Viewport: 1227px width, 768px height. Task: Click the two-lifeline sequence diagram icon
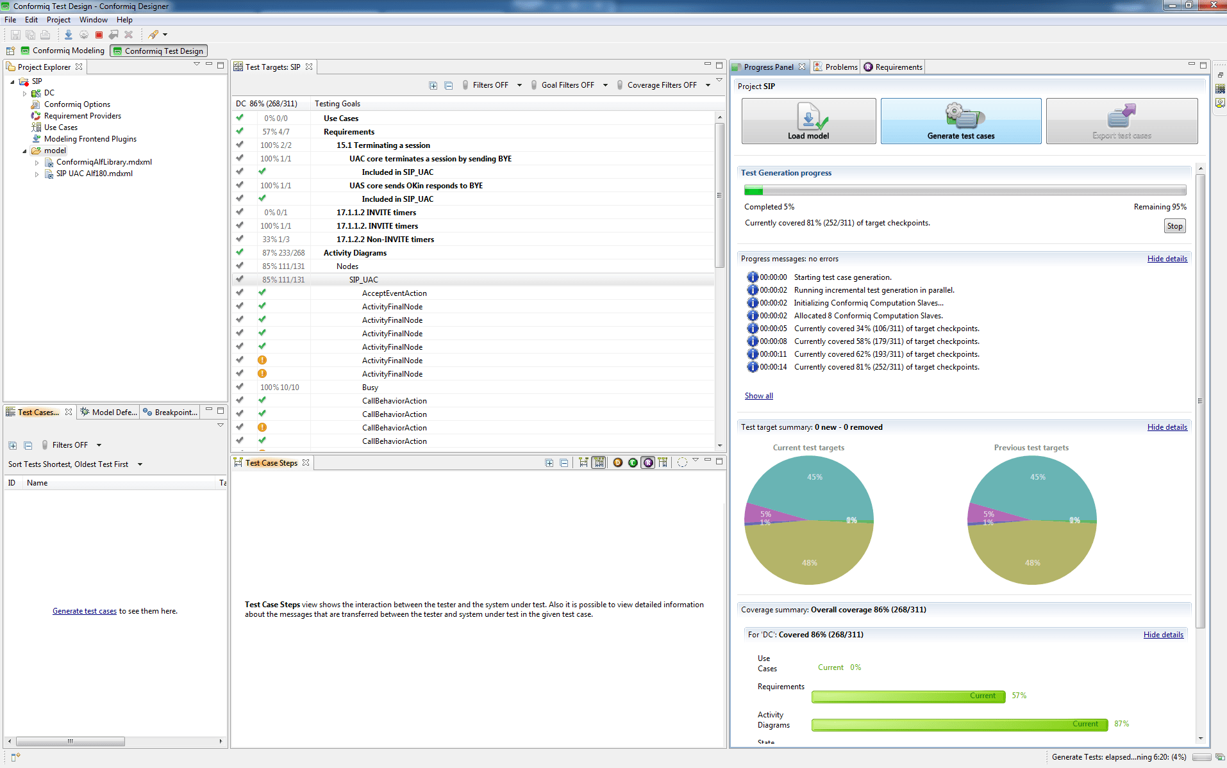(x=583, y=462)
